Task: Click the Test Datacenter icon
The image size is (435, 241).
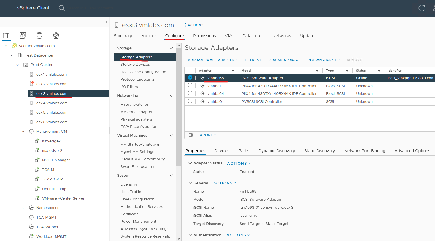Action: pos(20,55)
